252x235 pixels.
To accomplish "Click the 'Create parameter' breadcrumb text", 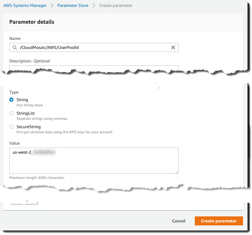I will (116, 5).
